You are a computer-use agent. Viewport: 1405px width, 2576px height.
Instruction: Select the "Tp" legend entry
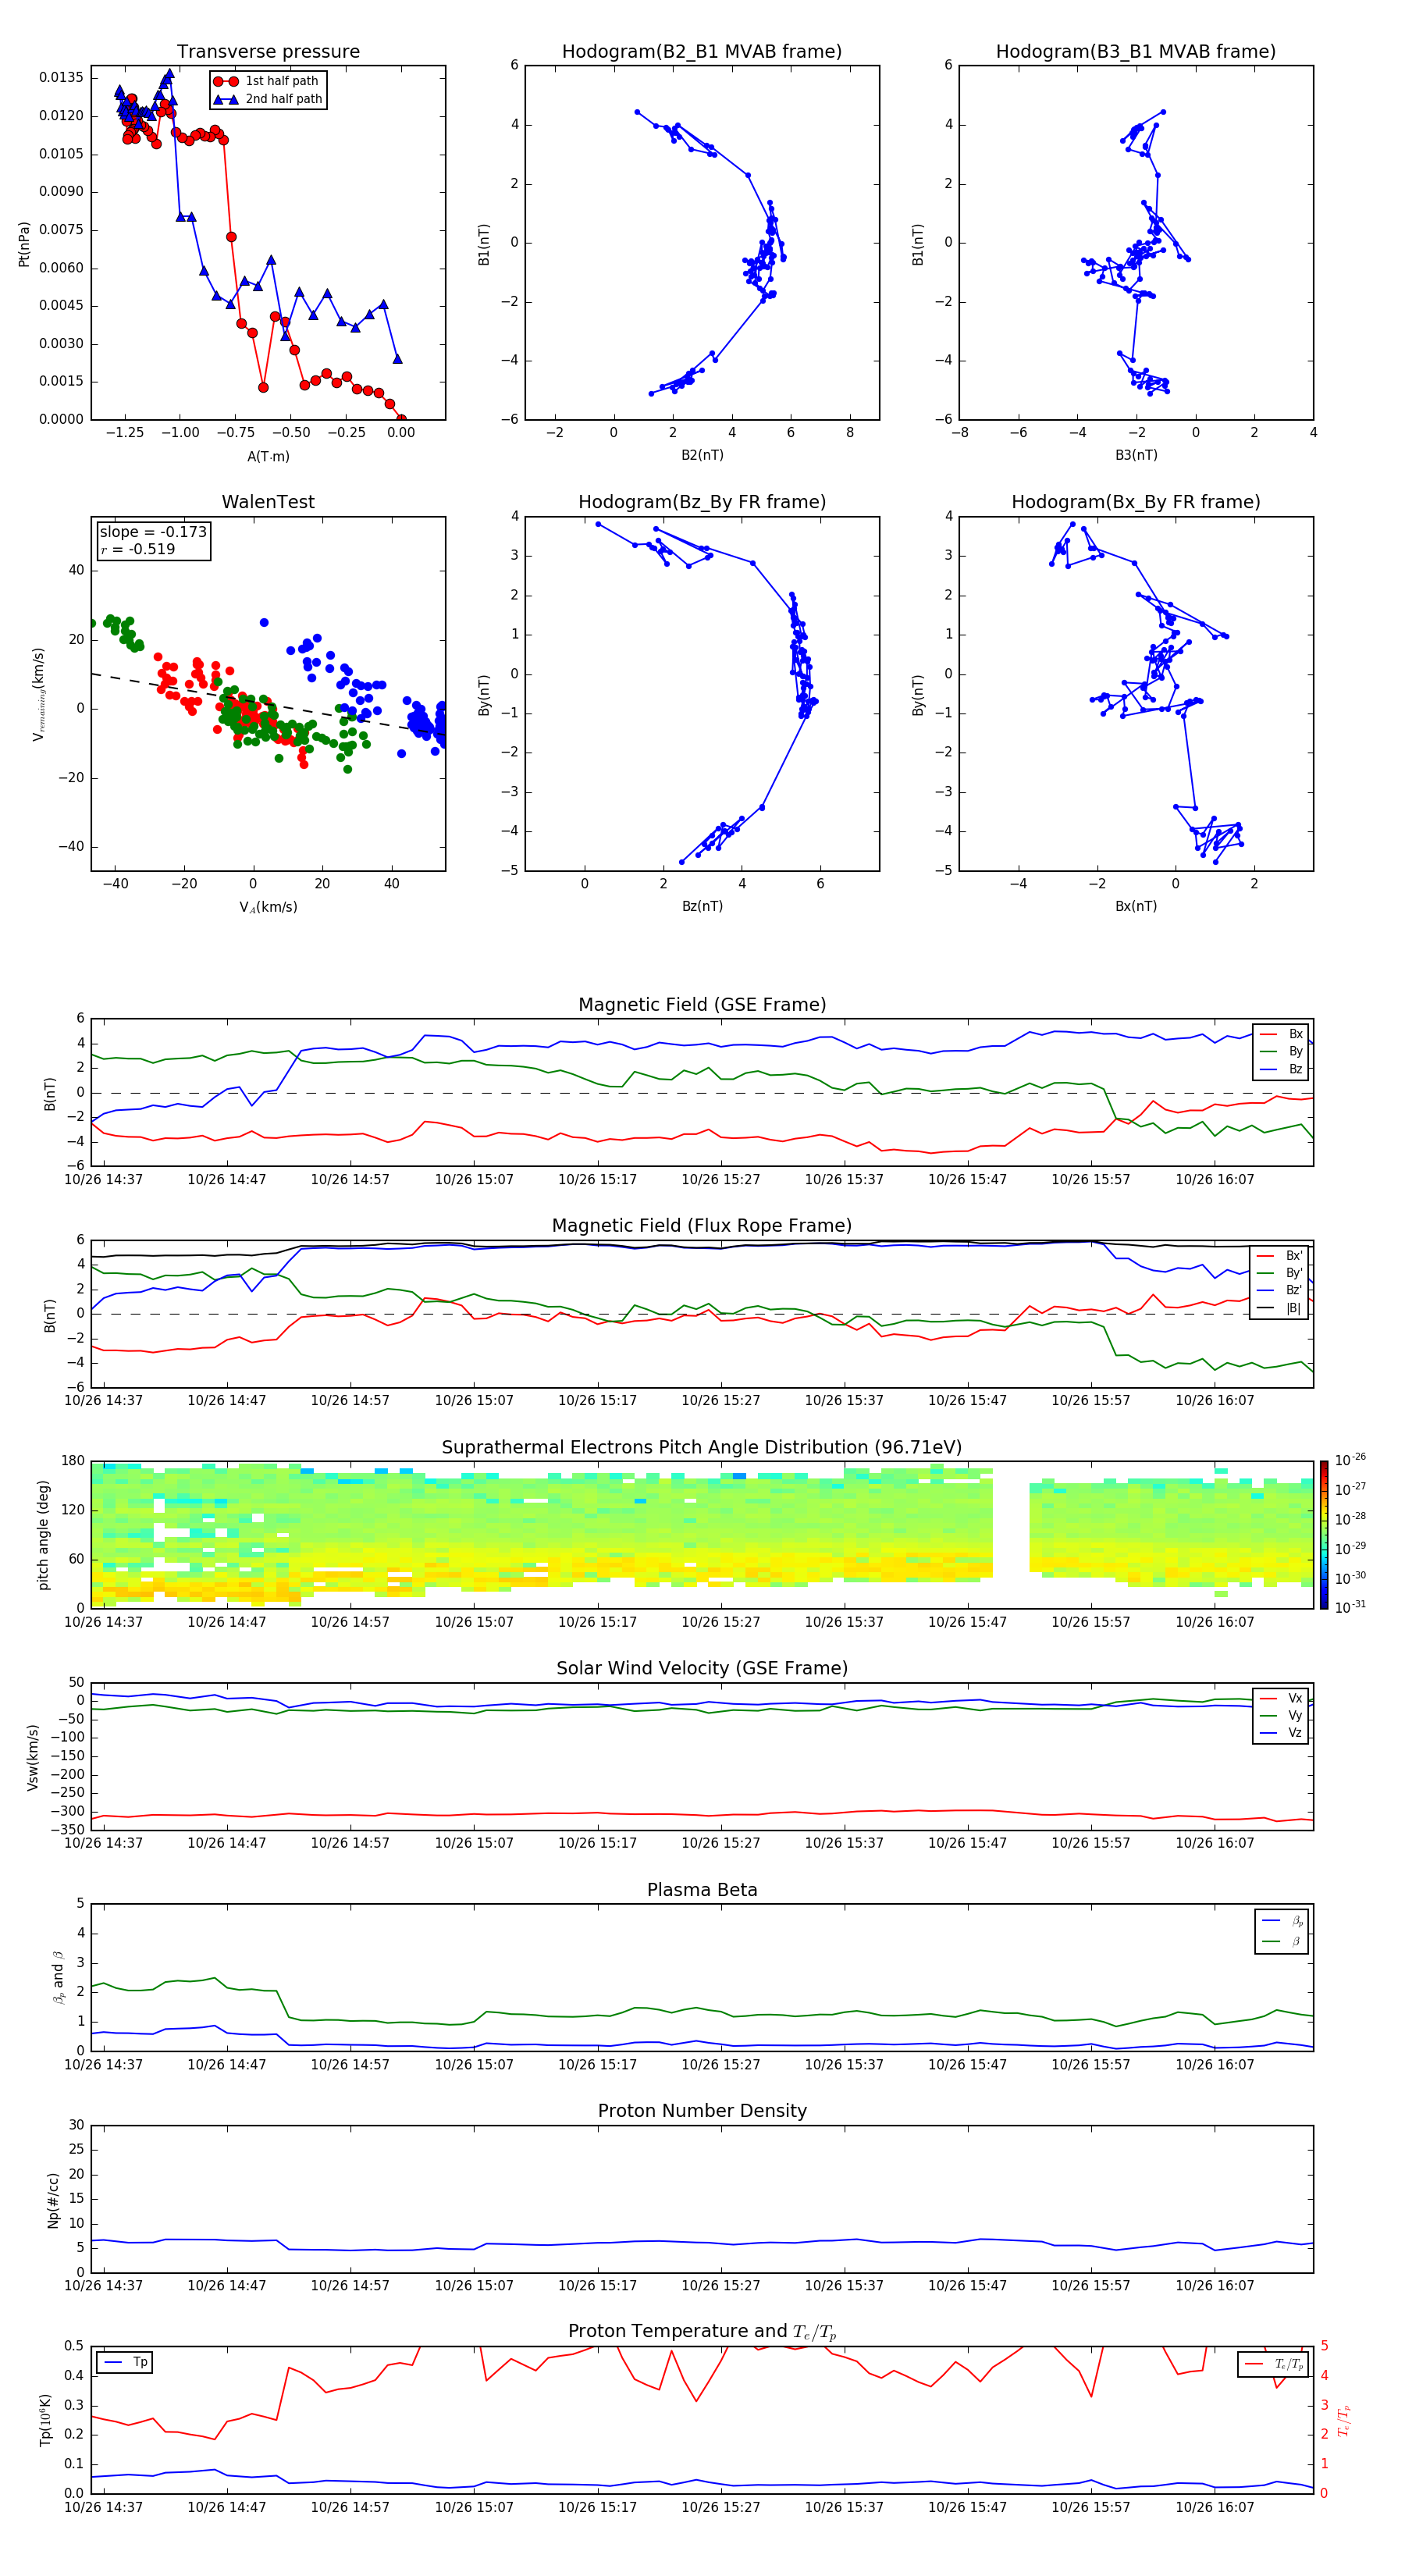point(125,2362)
